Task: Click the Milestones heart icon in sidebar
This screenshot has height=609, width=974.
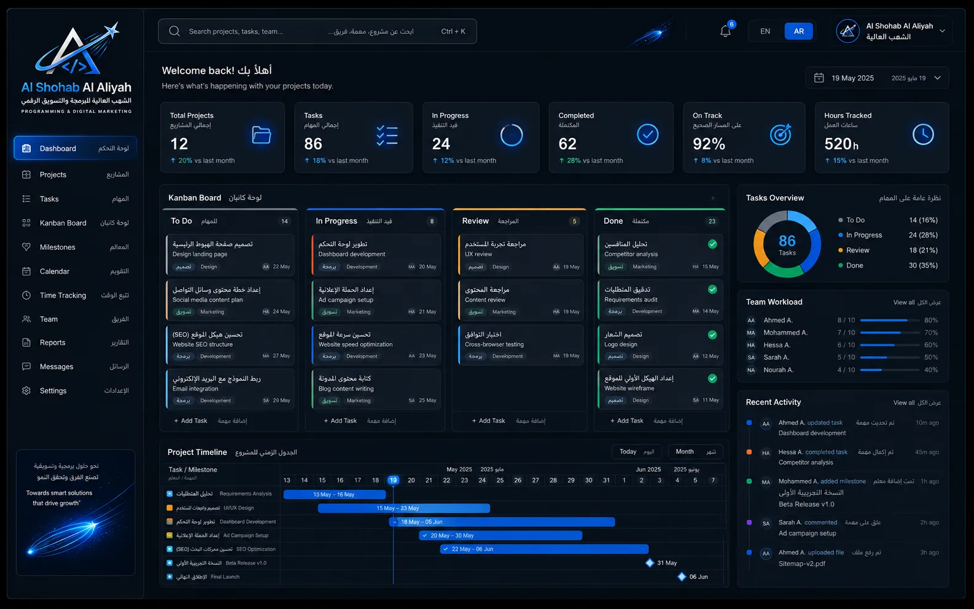Action: click(x=26, y=247)
